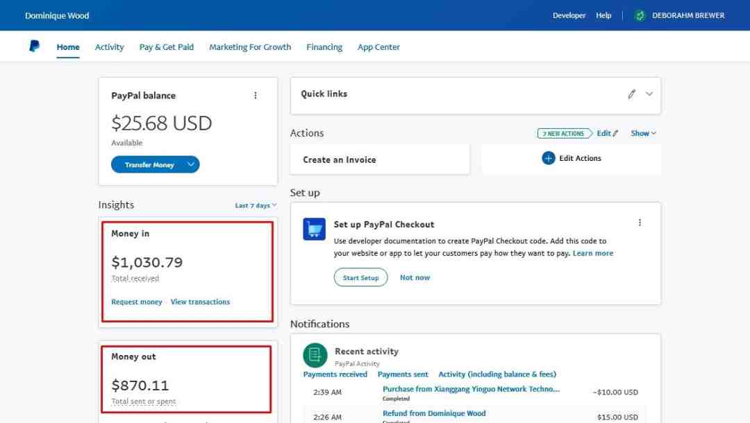This screenshot has height=423, width=750.
Task: Click the PayPal Checkout cart icon
Action: (x=315, y=229)
